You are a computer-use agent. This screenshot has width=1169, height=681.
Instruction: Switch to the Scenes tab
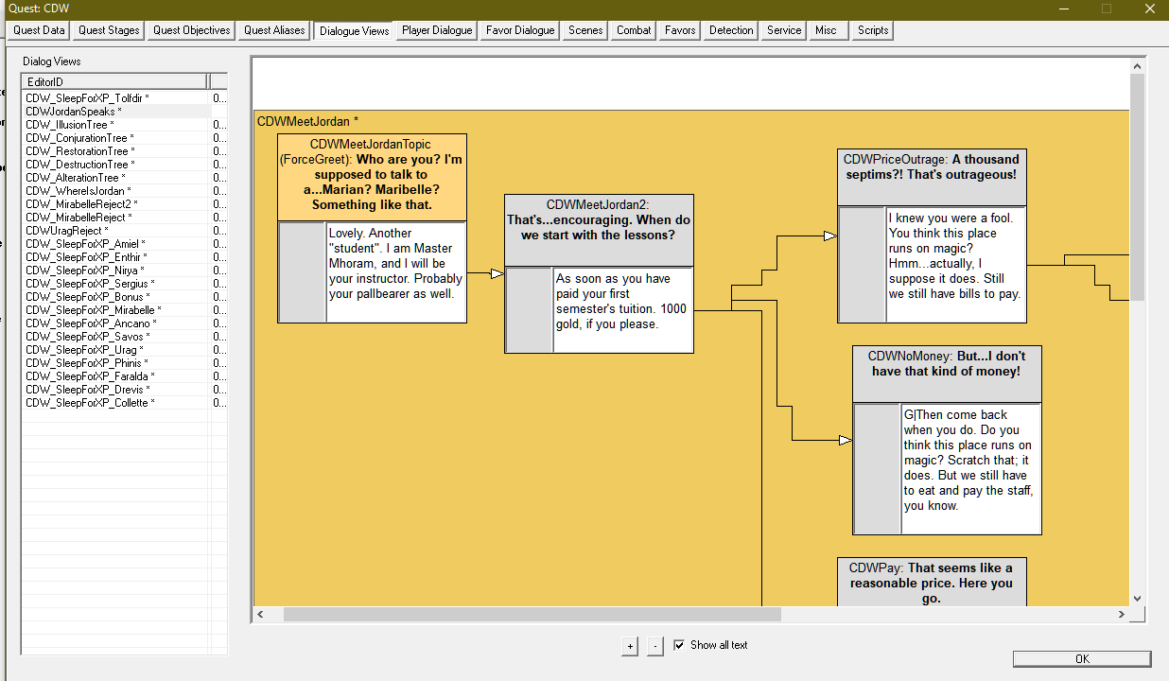click(x=585, y=30)
